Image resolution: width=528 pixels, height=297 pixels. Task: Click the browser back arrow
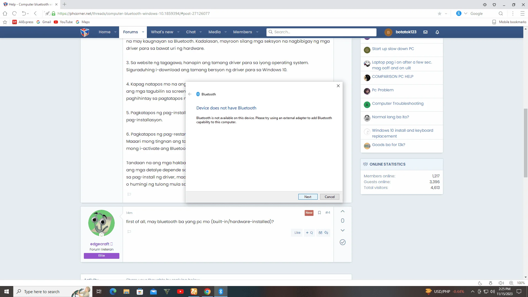tap(35, 13)
